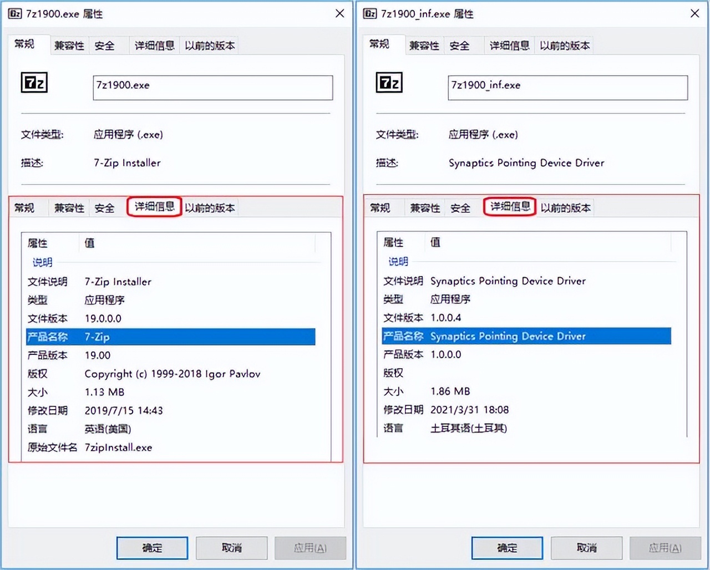The width and height of the screenshot is (710, 570).
Task: Click the 7z1900.exe filename input field
Action: (213, 88)
